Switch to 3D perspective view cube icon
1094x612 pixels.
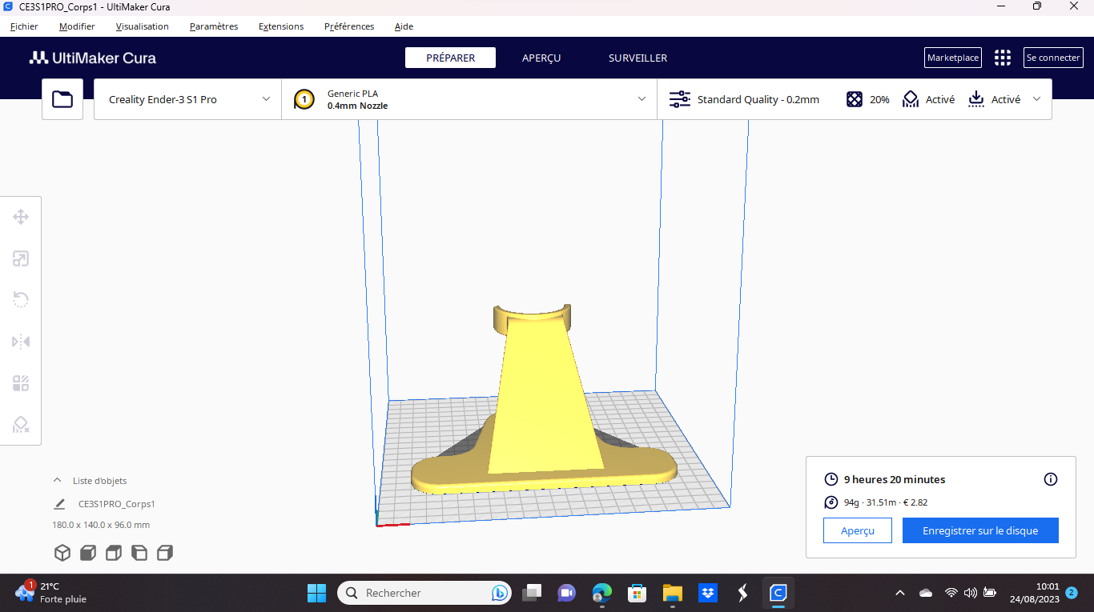click(62, 553)
